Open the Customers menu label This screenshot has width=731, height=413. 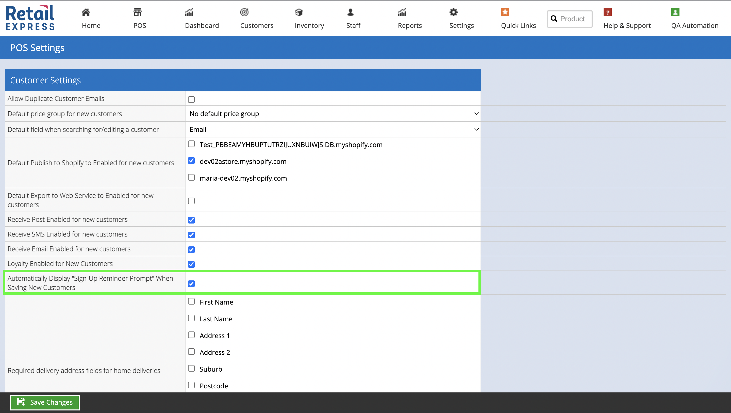pos(257,26)
